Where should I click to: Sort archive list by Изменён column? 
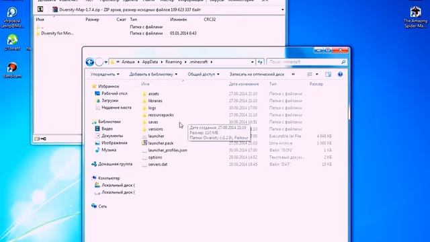pyautogui.click(x=179, y=19)
